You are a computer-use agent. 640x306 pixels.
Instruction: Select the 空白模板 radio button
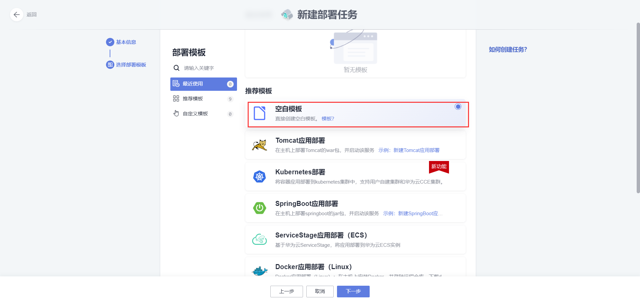[458, 106]
